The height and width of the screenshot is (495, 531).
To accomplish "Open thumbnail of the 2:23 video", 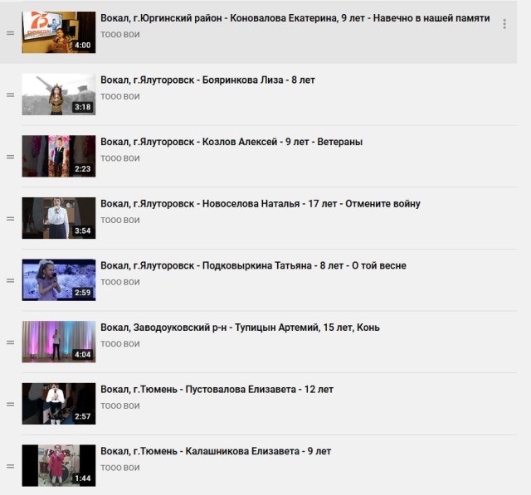I will click(x=59, y=157).
